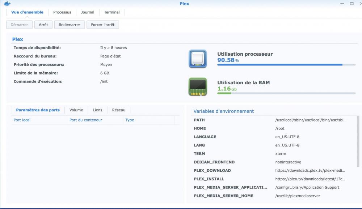Sort by Type column header
362x209 pixels.
click(x=149, y=120)
